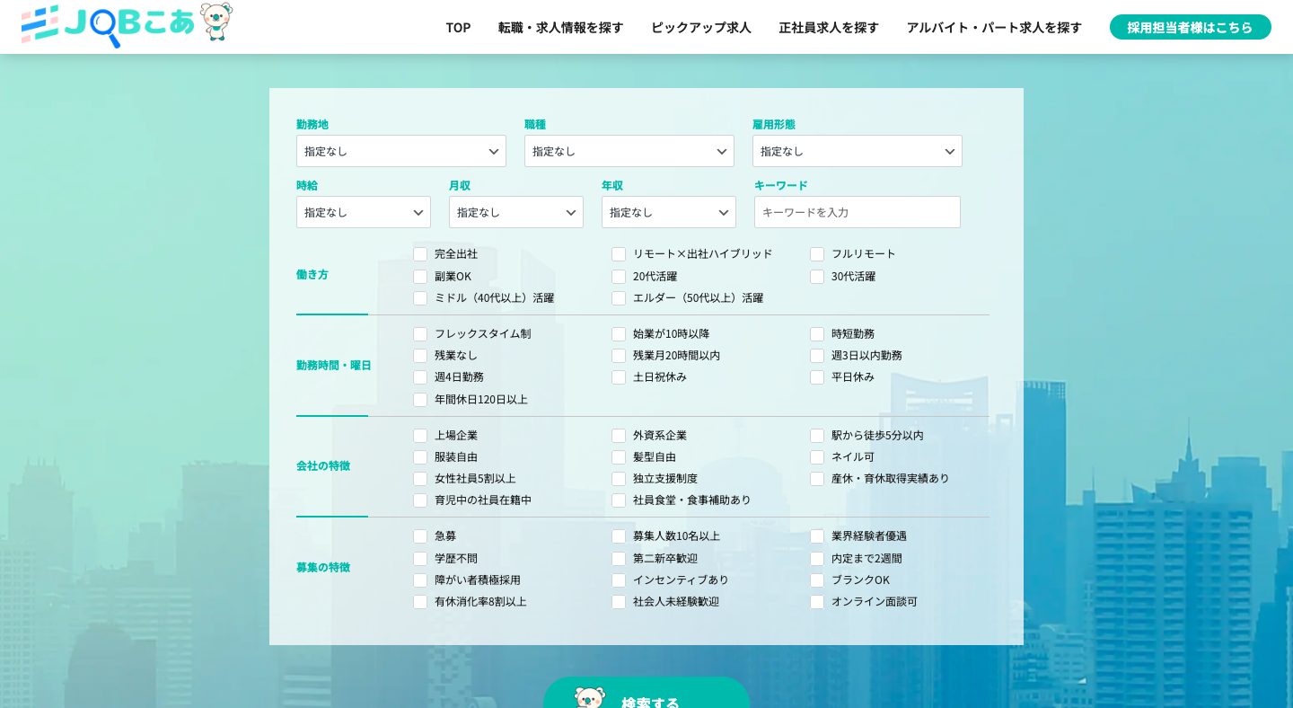Check the ブランクOK checkbox
1293x708 pixels.
tap(817, 580)
